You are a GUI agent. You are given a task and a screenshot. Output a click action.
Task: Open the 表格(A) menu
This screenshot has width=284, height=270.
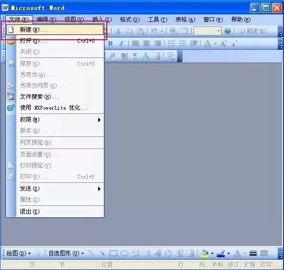coord(185,20)
